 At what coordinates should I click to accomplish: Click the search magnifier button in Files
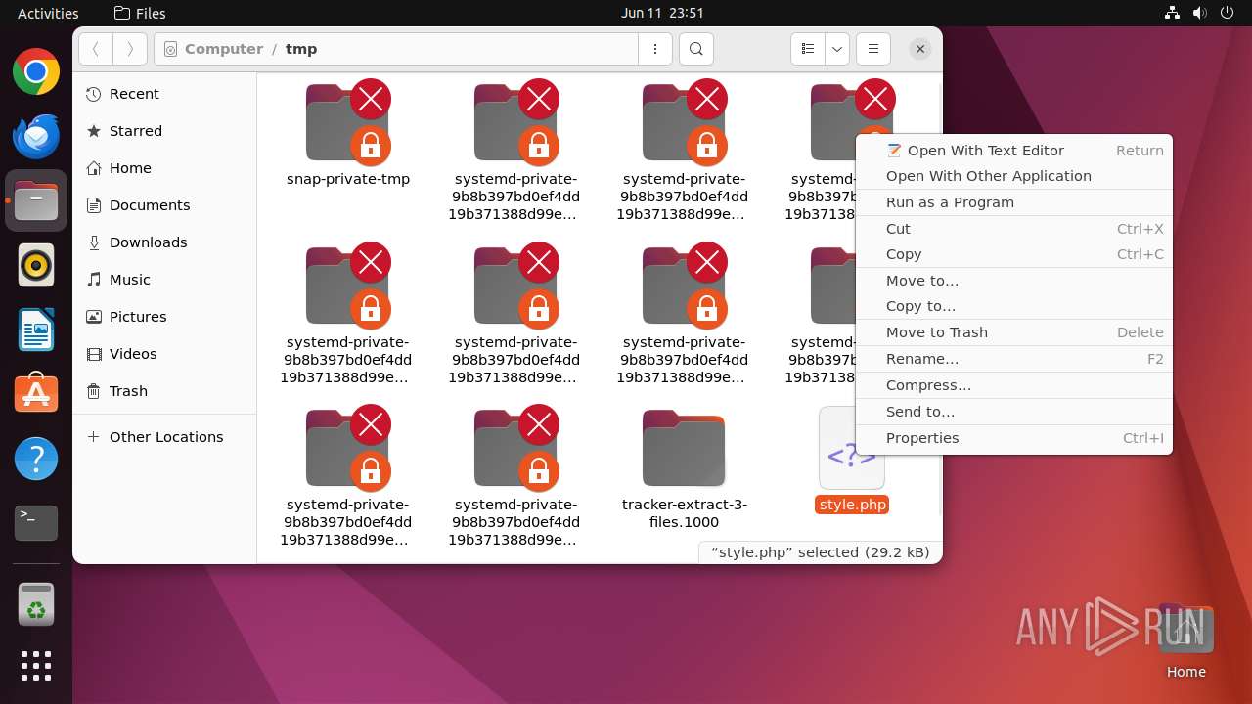695,49
